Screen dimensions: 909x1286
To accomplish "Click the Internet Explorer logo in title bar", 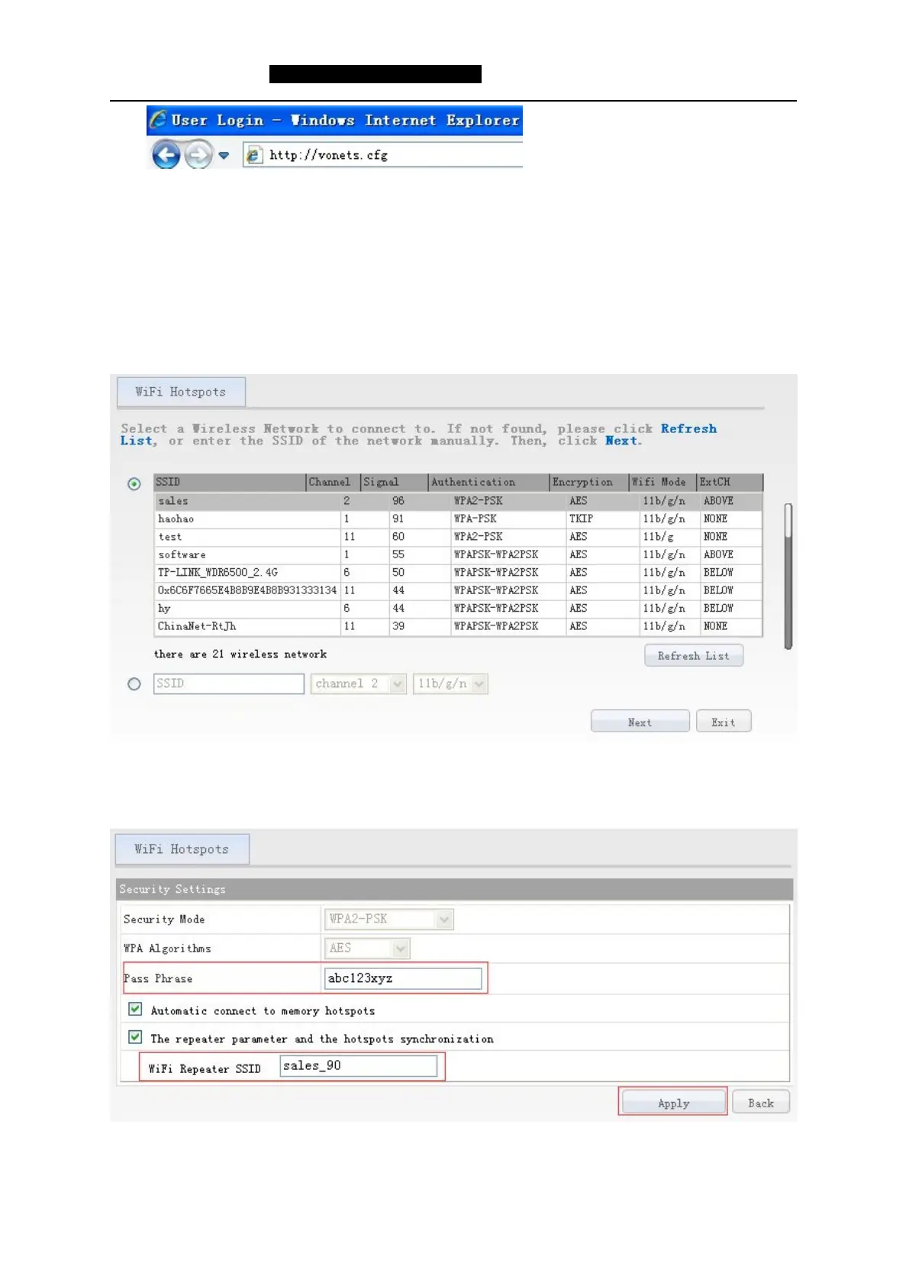I will pyautogui.click(x=158, y=120).
